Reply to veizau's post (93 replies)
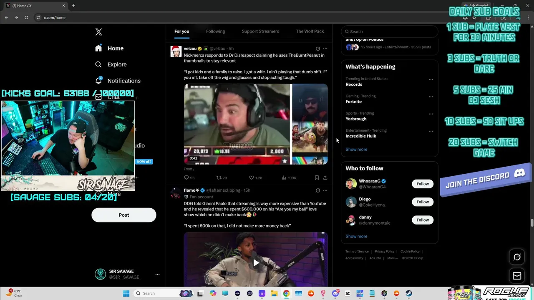 189,177
